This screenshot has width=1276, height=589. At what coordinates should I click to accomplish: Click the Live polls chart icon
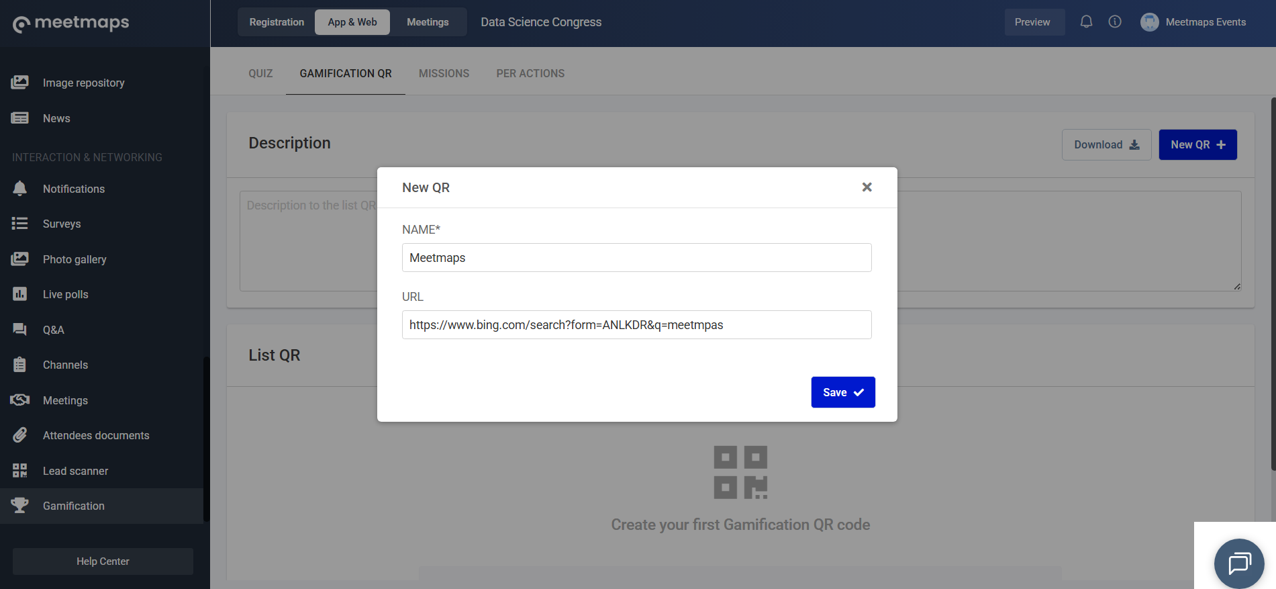(20, 294)
